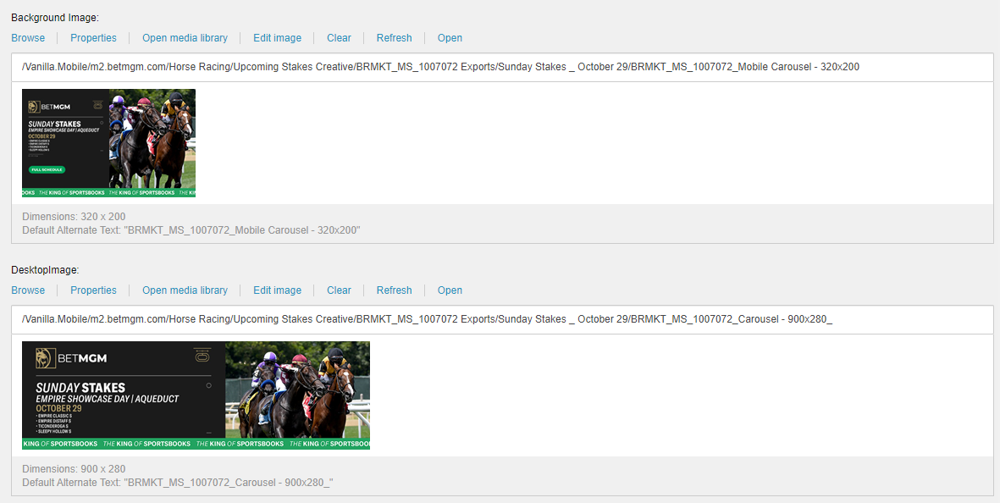Open media library for Background Image
Image resolution: width=1000 pixels, height=503 pixels.
pos(185,37)
